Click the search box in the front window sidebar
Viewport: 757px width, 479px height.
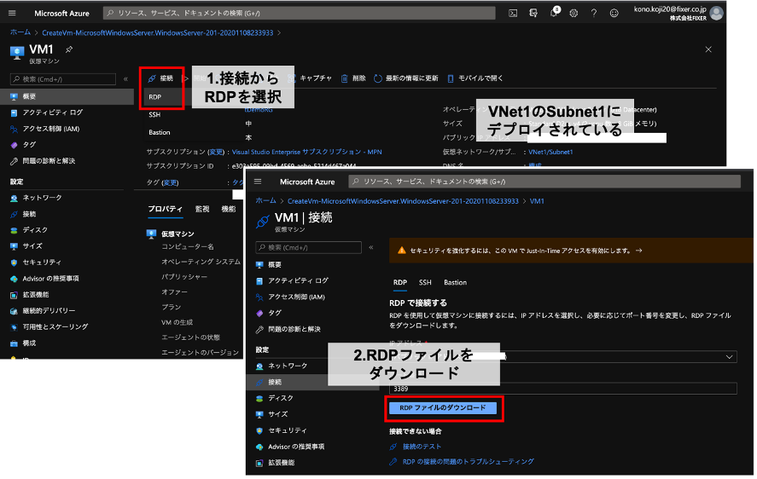(308, 247)
